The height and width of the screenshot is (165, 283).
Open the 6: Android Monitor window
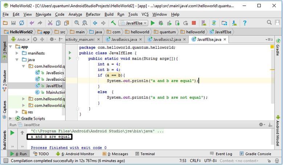point(75,154)
